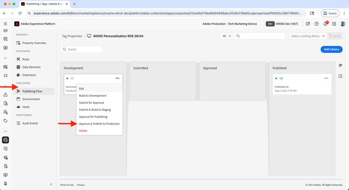Click the graduation cap learning icon

340,66
